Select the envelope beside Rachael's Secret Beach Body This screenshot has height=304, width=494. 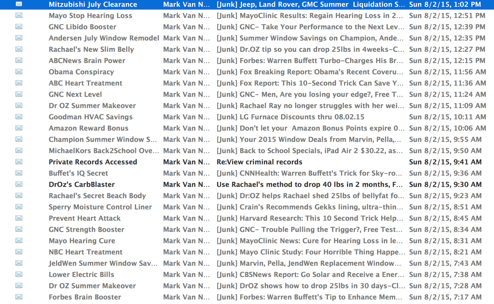(19, 196)
